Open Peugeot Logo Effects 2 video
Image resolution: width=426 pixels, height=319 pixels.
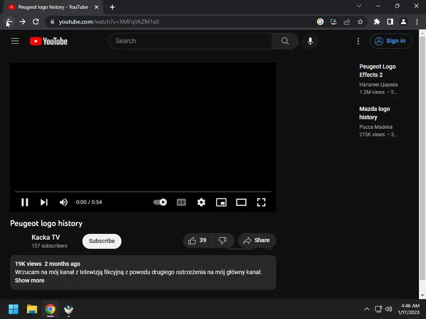pyautogui.click(x=377, y=71)
